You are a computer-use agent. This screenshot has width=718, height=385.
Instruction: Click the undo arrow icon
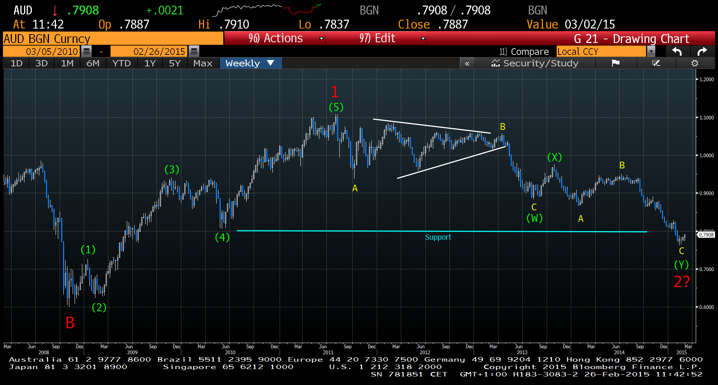677,51
